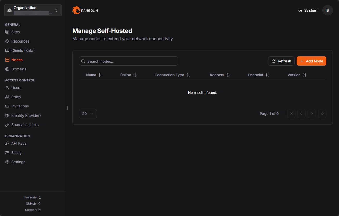Focus the Search nodes input field

pos(129,61)
